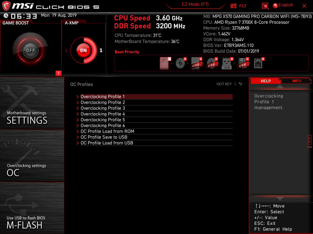Select the USB key boot device icon
Screen dimensions: 313x234
pyautogui.click(x=227, y=63)
